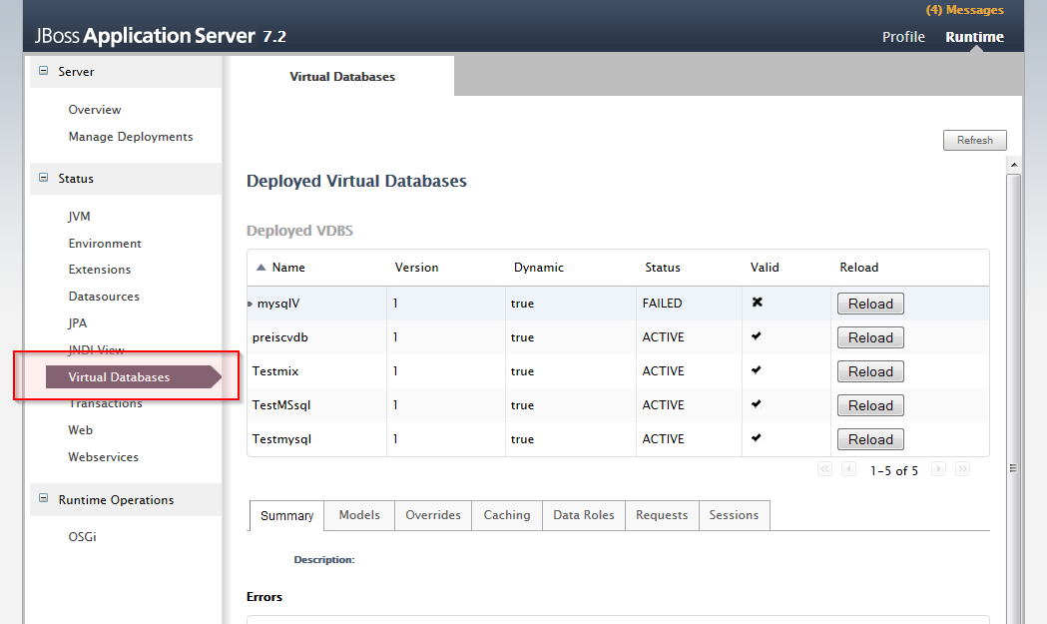Click the invalid X mark for mysqlV
Image resolution: width=1047 pixels, height=624 pixels.
click(x=758, y=302)
